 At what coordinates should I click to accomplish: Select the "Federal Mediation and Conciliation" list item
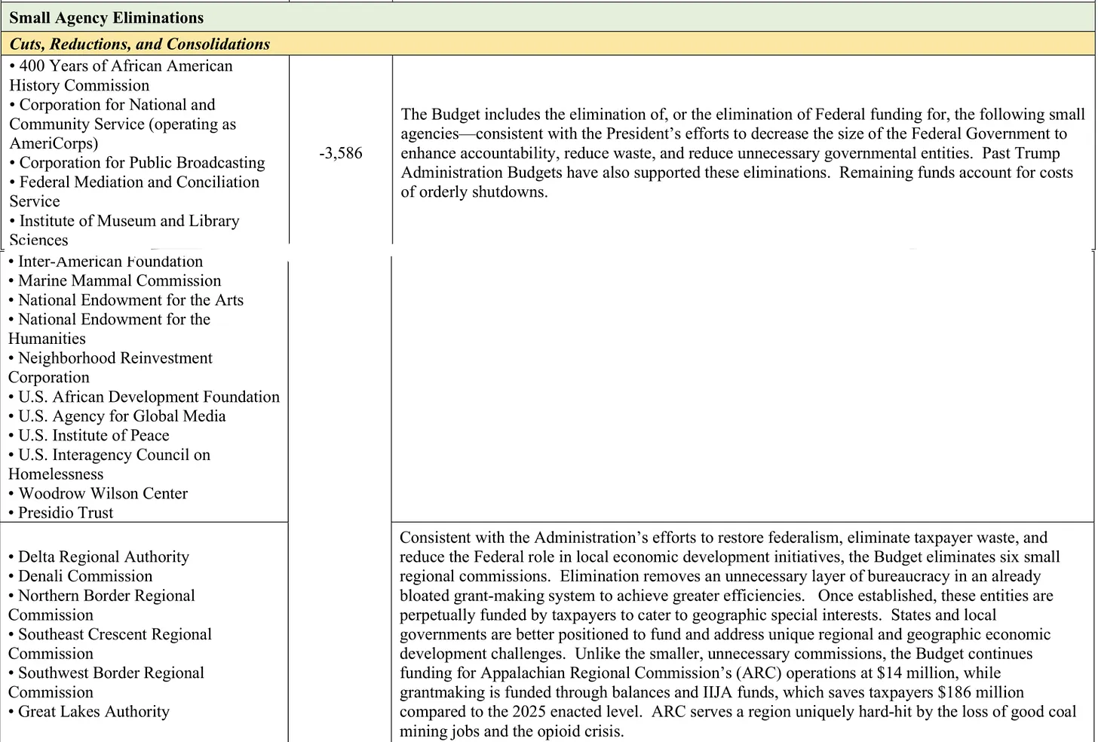click(x=139, y=182)
